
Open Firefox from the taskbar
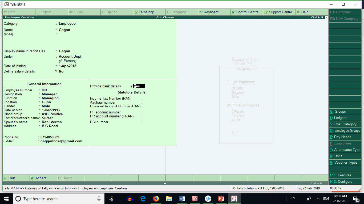point(156,199)
